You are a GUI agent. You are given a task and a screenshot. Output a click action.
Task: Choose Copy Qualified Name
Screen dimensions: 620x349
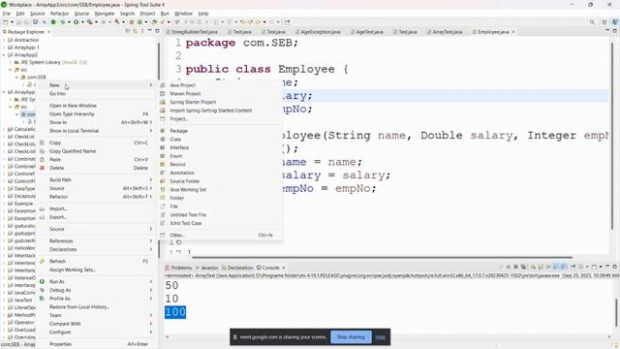point(73,151)
